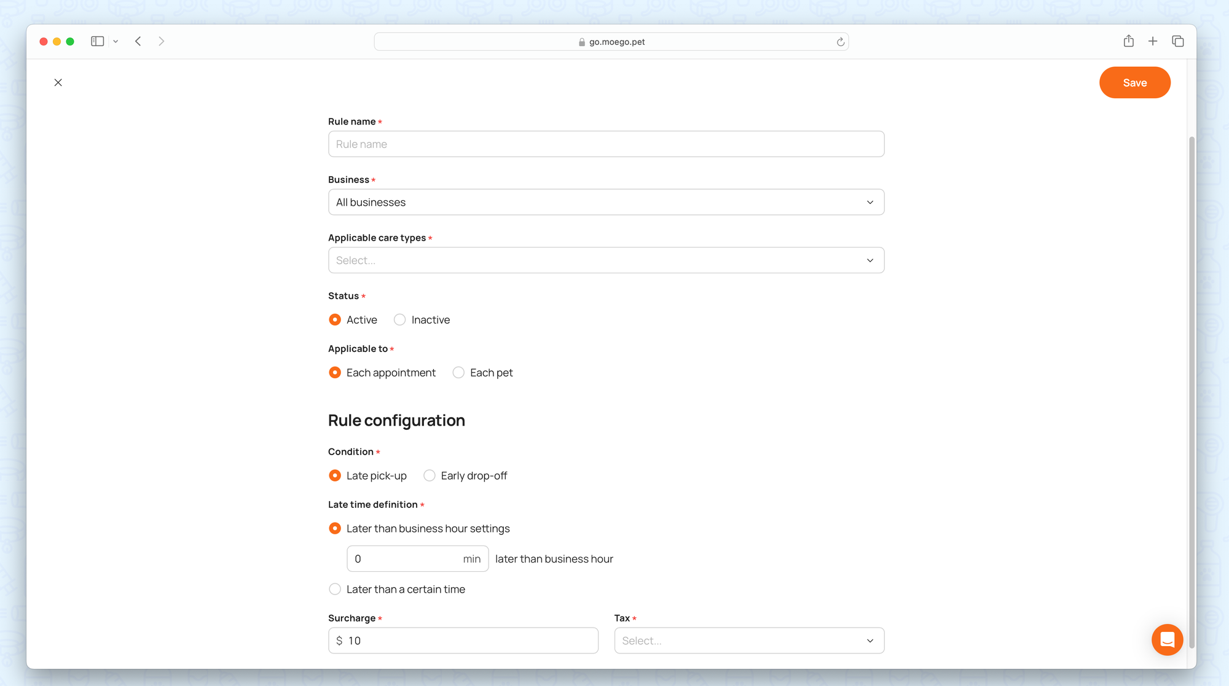This screenshot has height=686, width=1229.
Task: Open Applicable care types dropdown
Action: coord(606,260)
